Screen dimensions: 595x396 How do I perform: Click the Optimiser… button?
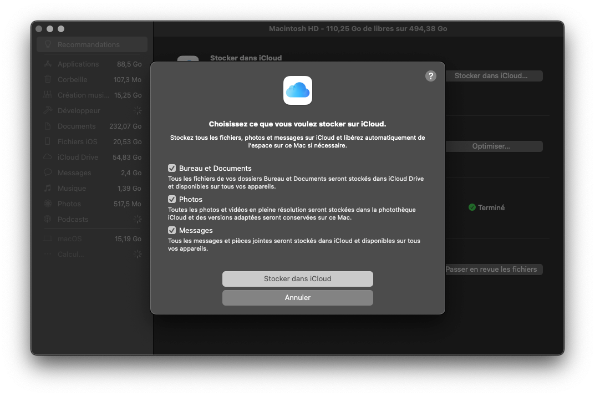point(494,146)
